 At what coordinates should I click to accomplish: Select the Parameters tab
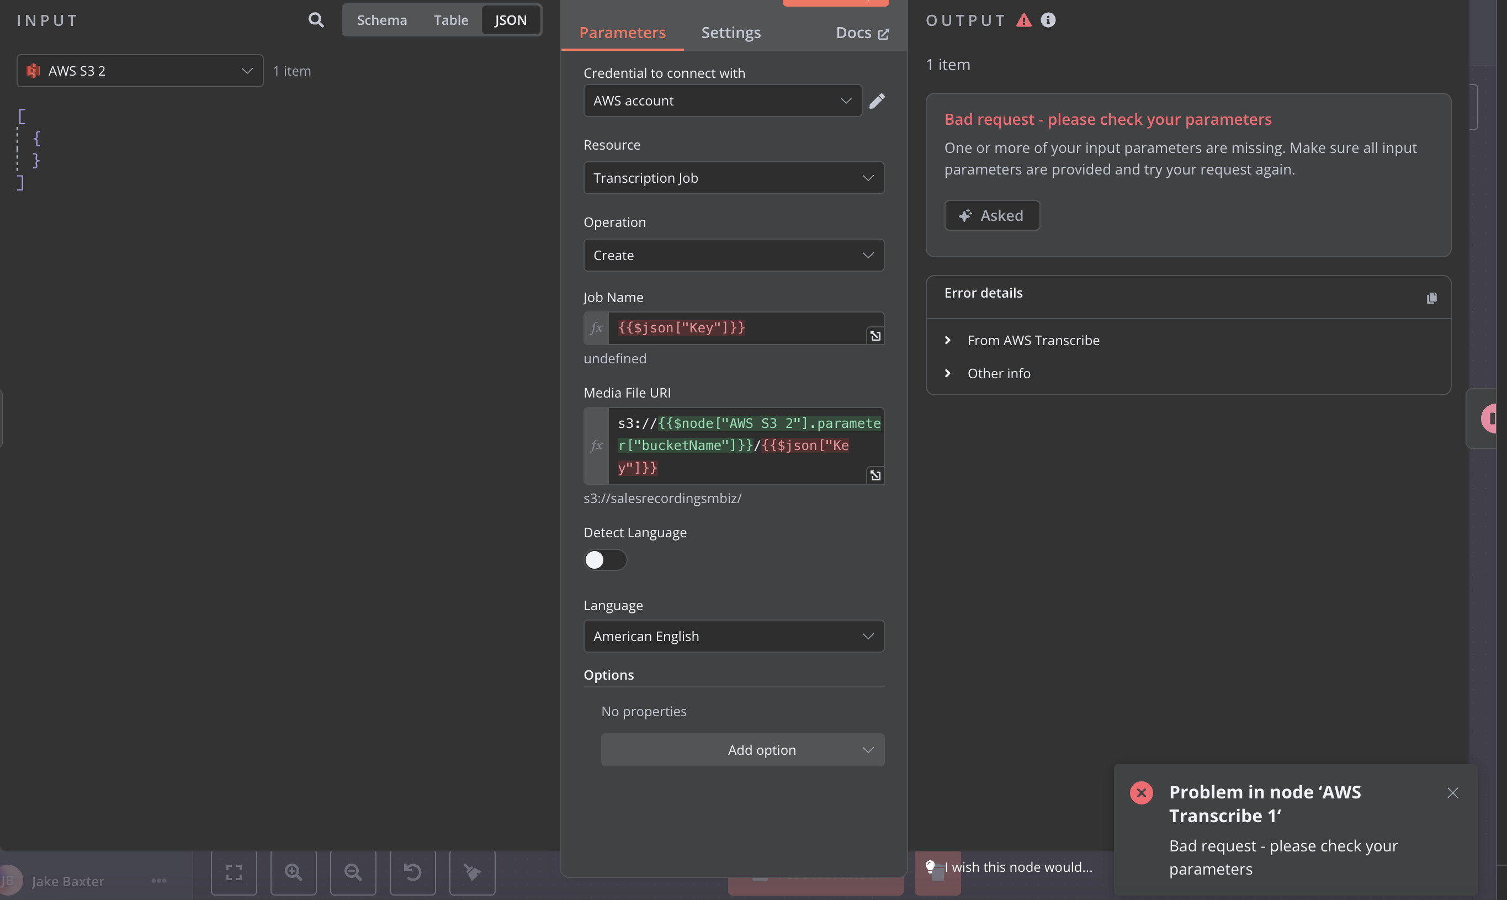pos(623,33)
